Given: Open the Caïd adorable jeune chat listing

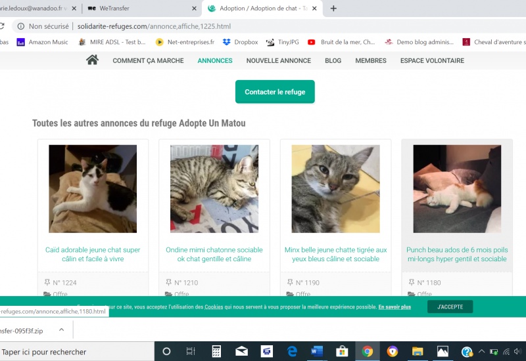Looking at the screenshot, I should click(93, 254).
